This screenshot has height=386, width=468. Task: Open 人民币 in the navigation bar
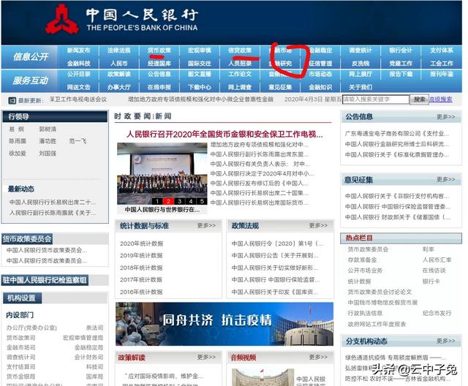[x=118, y=64]
